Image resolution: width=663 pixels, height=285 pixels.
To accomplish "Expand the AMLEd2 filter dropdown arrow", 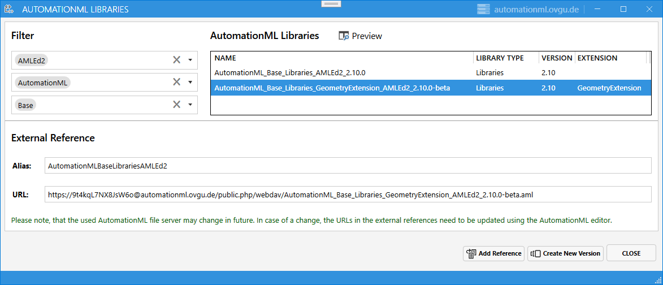I will tap(190, 60).
